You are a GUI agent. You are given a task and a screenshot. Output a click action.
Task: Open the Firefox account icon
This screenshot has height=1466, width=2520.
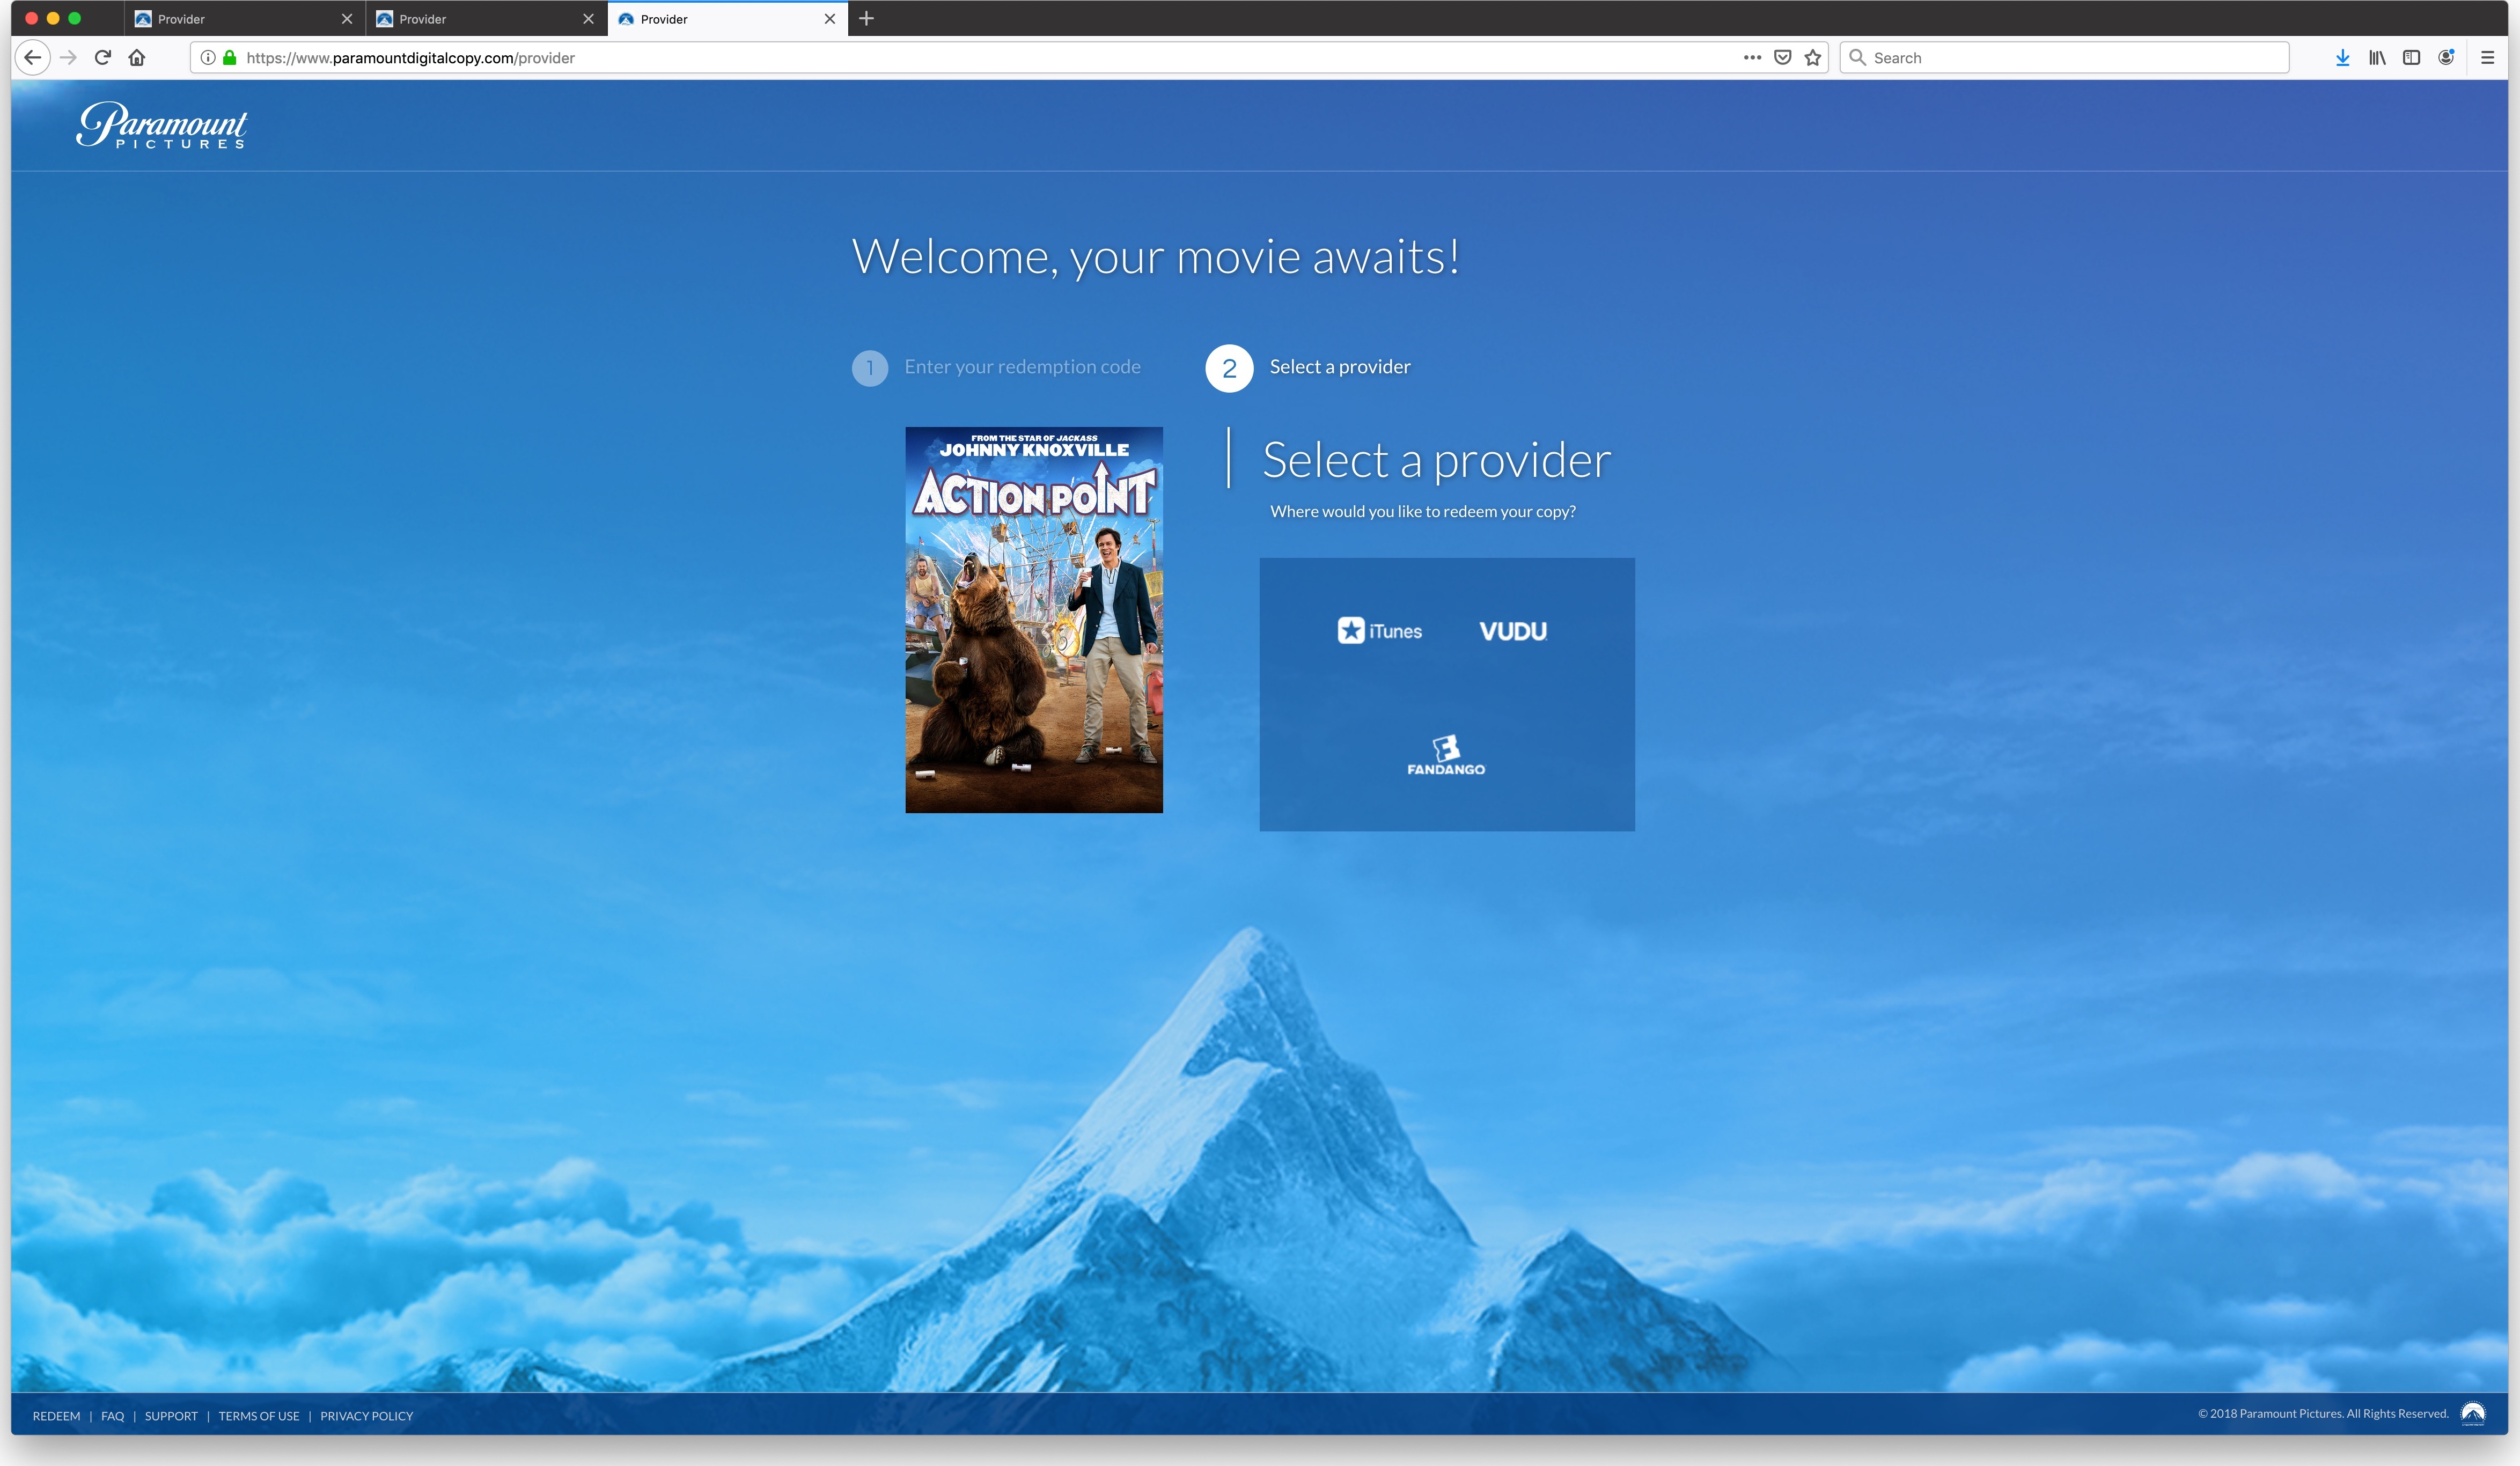(2446, 58)
